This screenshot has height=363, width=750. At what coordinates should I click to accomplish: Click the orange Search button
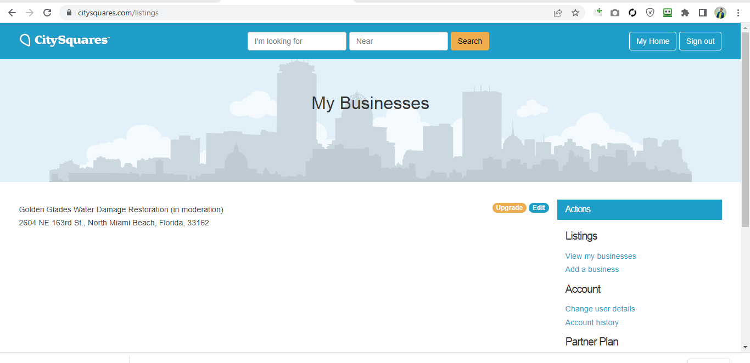coord(470,41)
